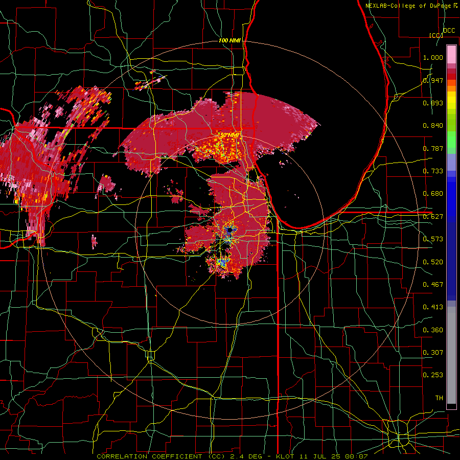The width and height of the screenshot is (460, 460).
Task: Select the 0.307 scale value
Action: [x=433, y=352]
